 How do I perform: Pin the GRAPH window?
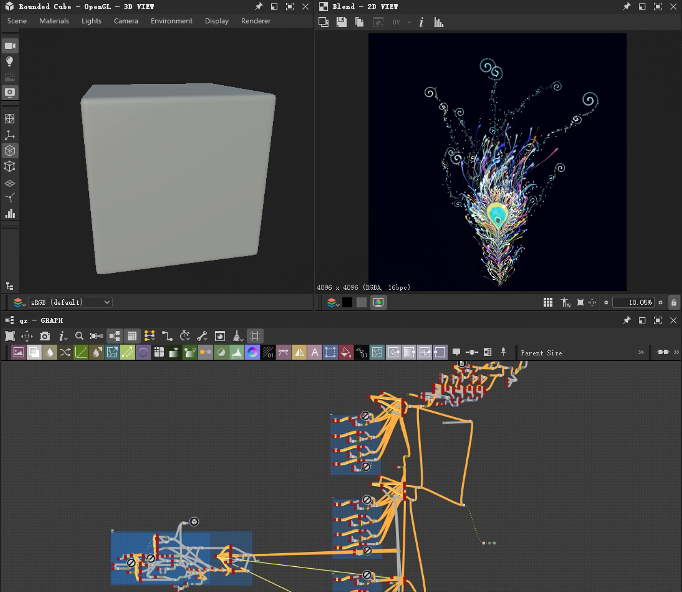627,321
